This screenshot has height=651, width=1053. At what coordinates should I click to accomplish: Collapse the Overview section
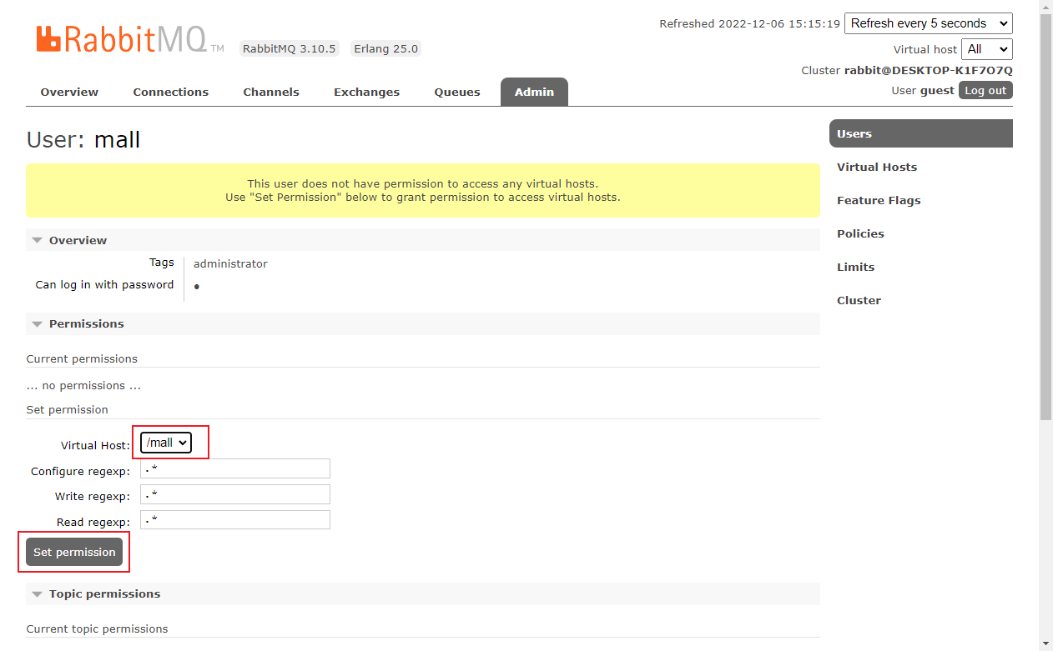(423, 240)
